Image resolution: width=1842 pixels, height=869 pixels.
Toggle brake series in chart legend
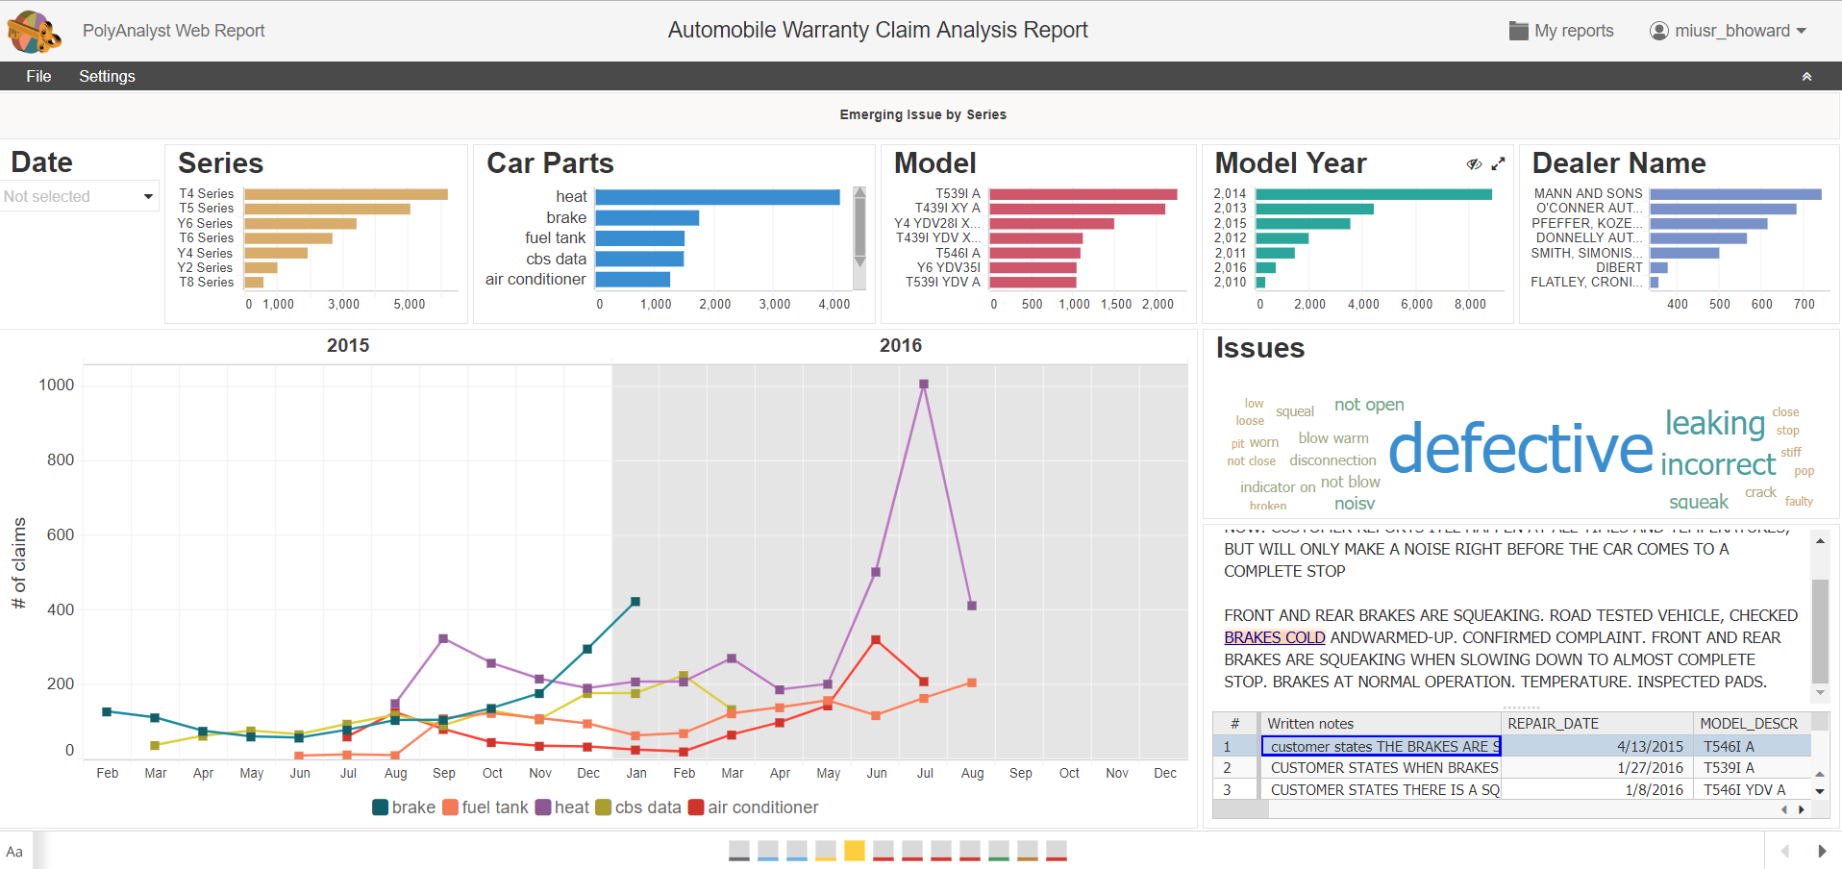404,807
